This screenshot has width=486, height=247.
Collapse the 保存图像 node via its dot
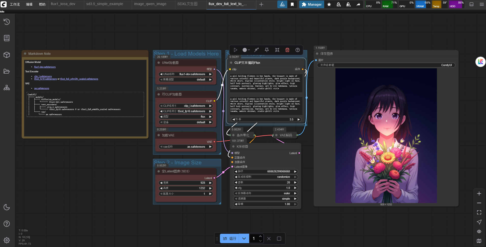pyautogui.click(x=317, y=53)
